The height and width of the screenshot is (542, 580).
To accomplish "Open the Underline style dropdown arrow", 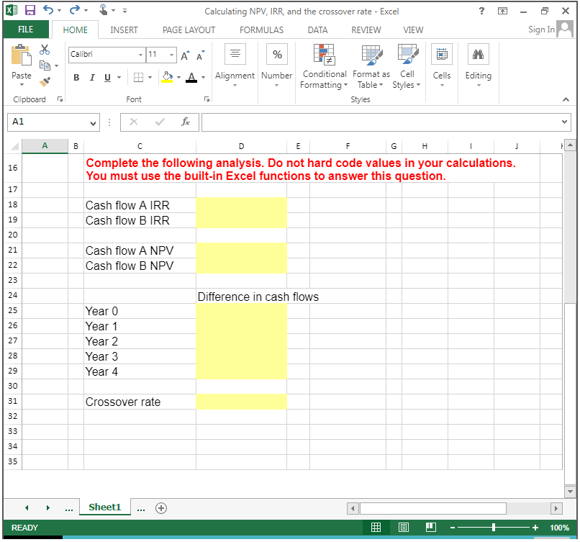I will coord(119,77).
